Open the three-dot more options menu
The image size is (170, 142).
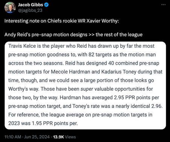163,5
